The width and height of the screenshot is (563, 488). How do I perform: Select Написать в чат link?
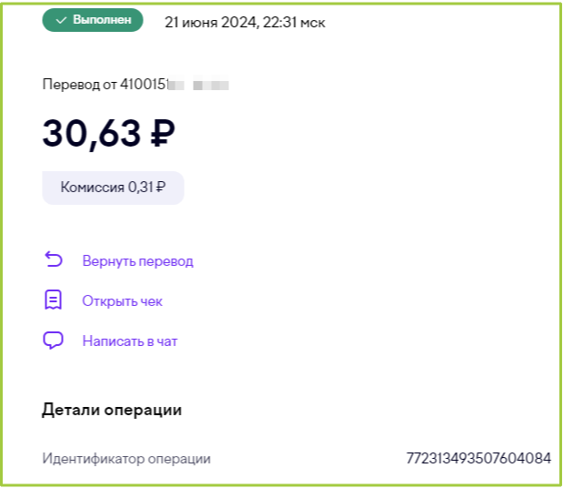point(130,341)
